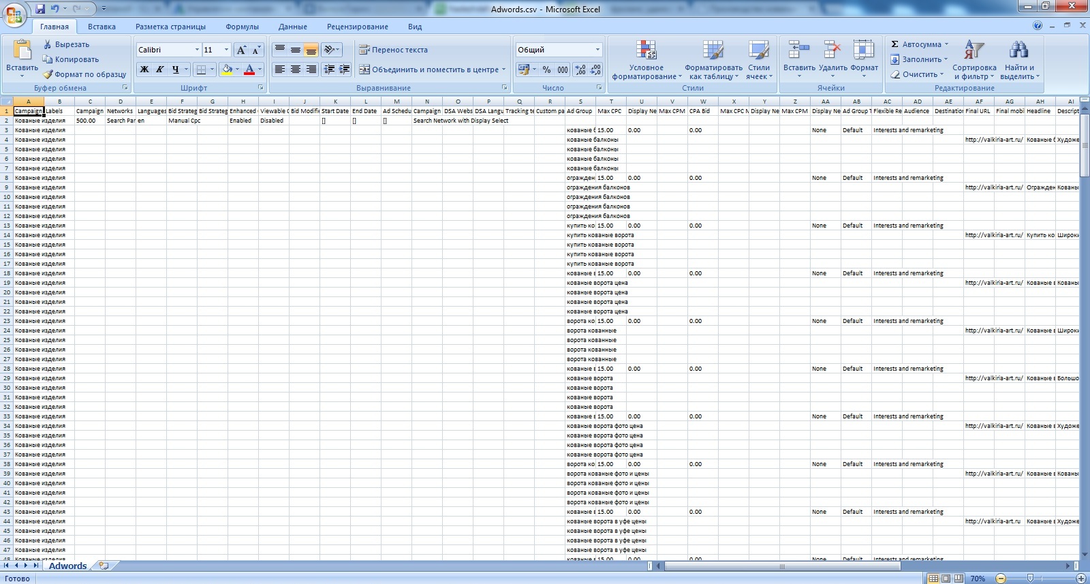Save the workbook from quick access toolbar
The width and height of the screenshot is (1090, 584).
tap(40, 9)
